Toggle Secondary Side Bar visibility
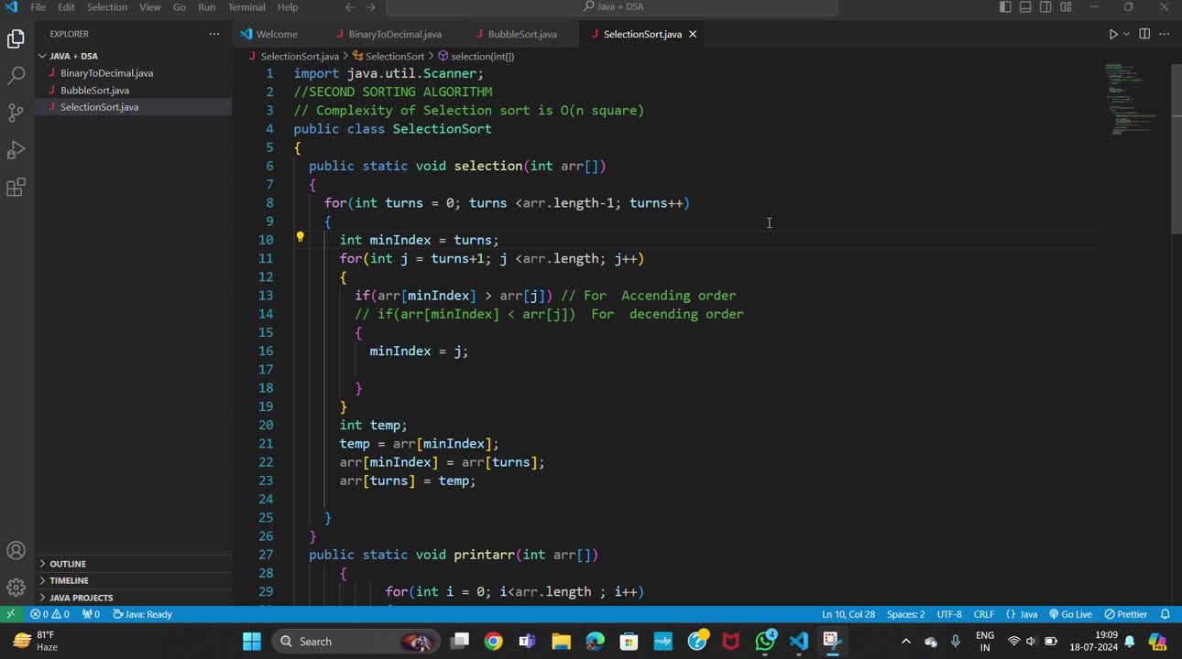 tap(1045, 7)
